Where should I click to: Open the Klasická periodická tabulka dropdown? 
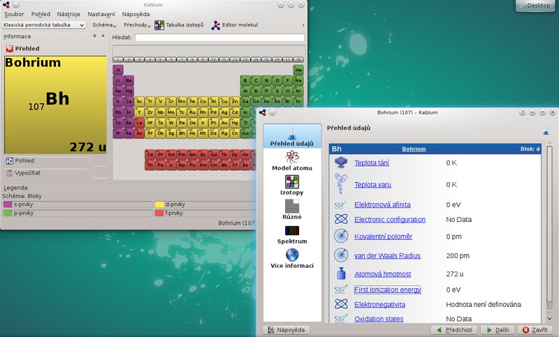(x=43, y=25)
